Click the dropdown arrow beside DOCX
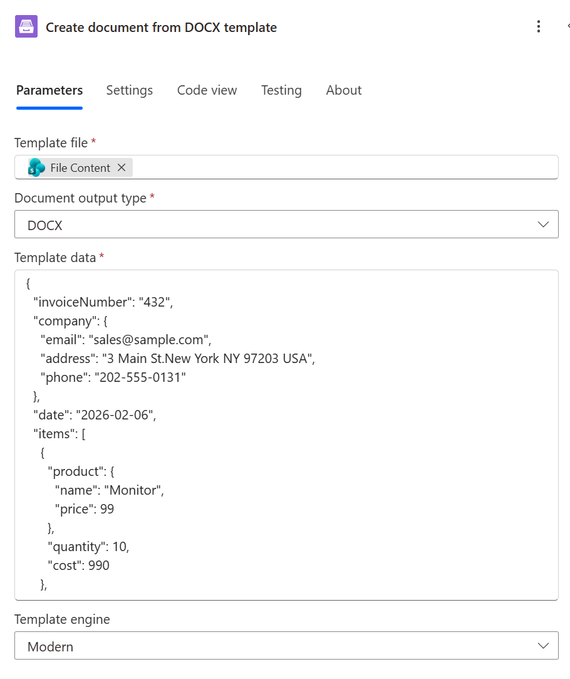This screenshot has width=570, height=679. [x=544, y=224]
